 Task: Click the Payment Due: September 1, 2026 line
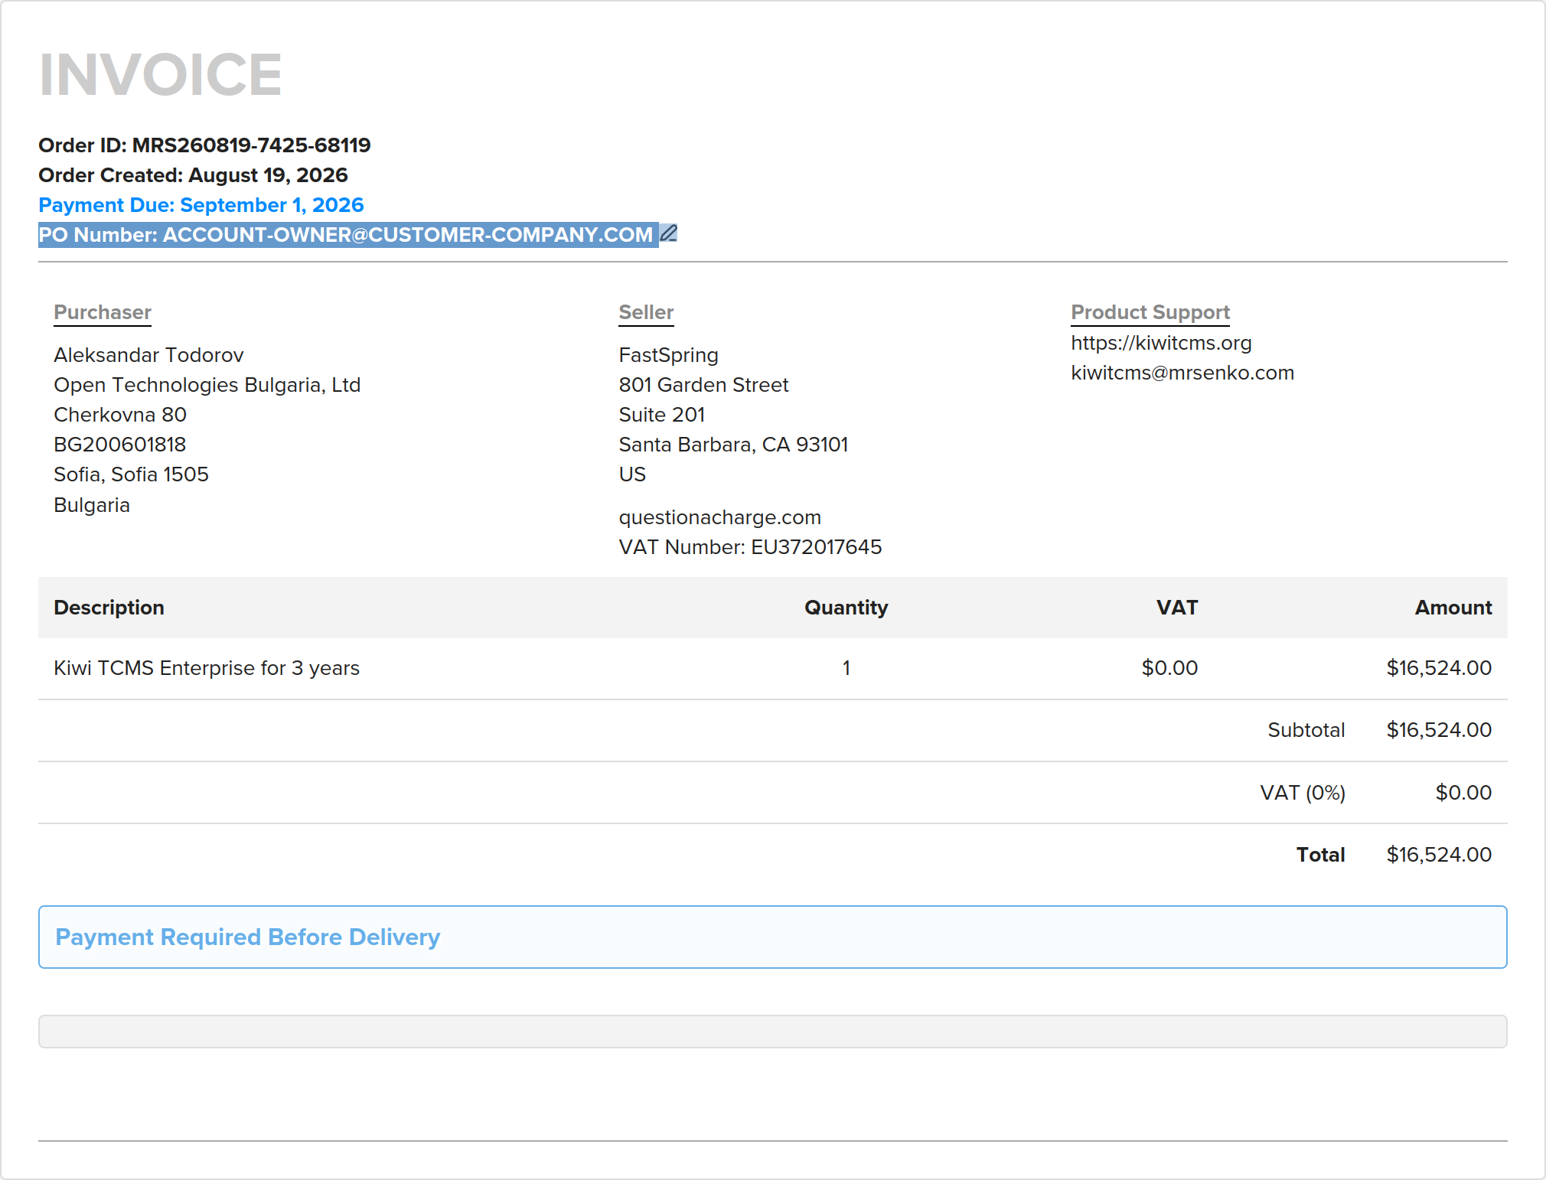tap(201, 205)
